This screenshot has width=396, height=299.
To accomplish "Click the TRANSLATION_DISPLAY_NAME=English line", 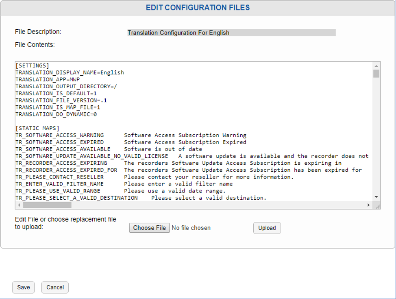I will click(x=70, y=72).
